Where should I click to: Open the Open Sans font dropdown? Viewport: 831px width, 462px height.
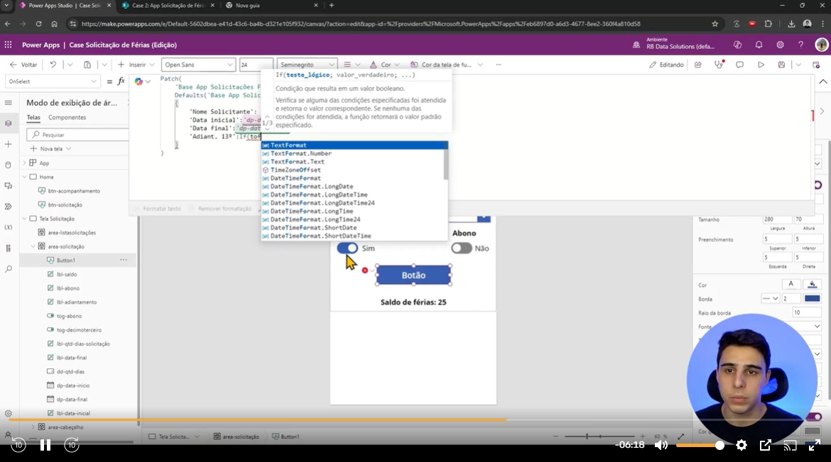198,65
